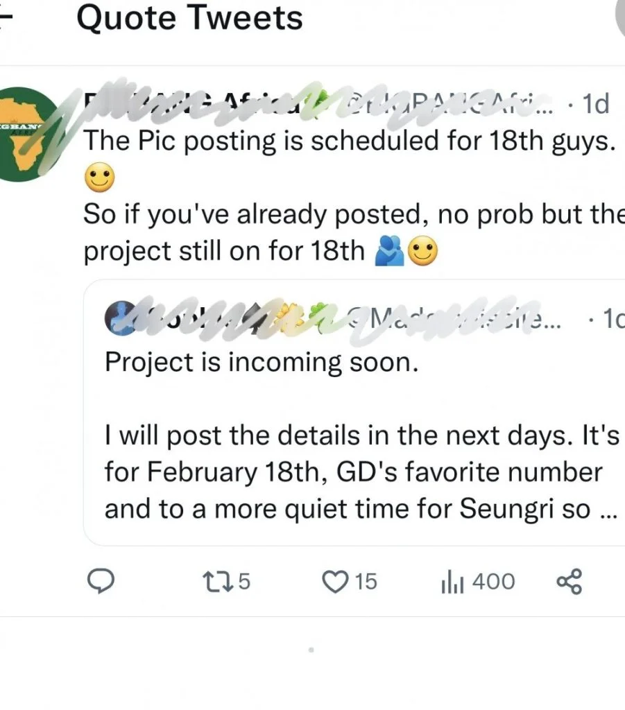
Task: View analytics showing 400 views
Action: tap(478, 582)
